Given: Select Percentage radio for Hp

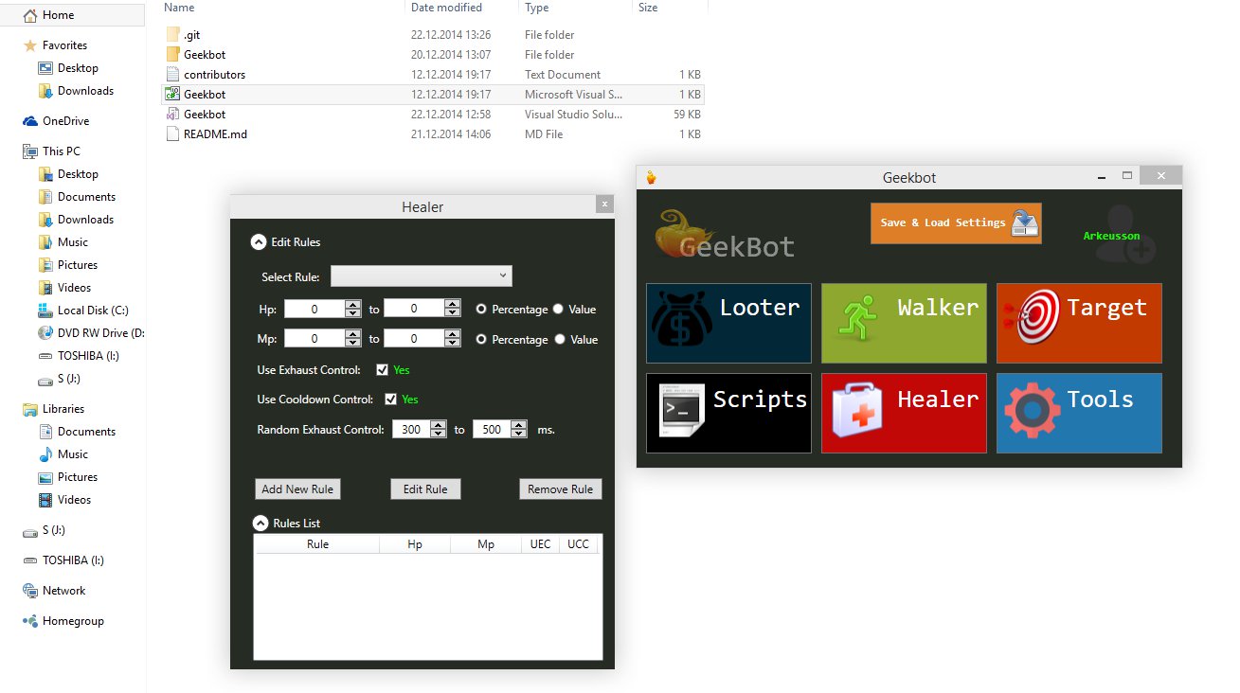Looking at the screenshot, I should (481, 309).
